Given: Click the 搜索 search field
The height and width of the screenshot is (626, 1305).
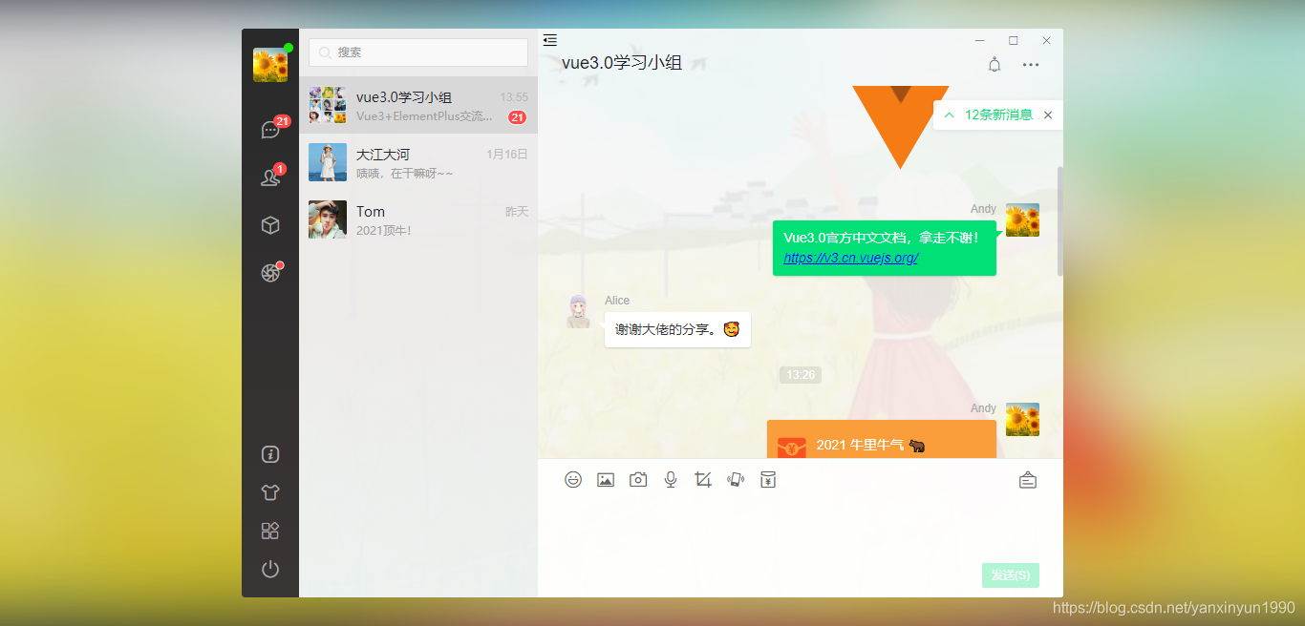Looking at the screenshot, I should point(417,52).
